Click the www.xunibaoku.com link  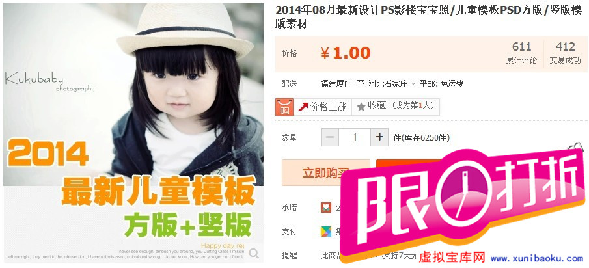coord(537,258)
